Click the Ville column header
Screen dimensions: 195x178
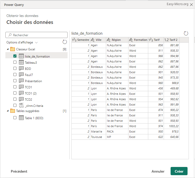tap(98, 40)
